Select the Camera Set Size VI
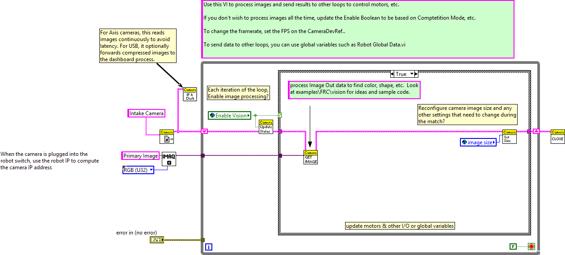This screenshot has height=255, width=565. pos(510,137)
